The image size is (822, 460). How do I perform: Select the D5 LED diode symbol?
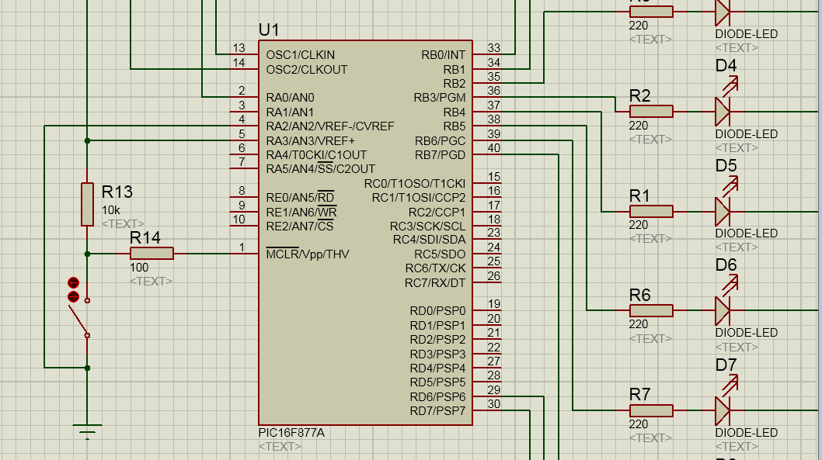click(723, 212)
